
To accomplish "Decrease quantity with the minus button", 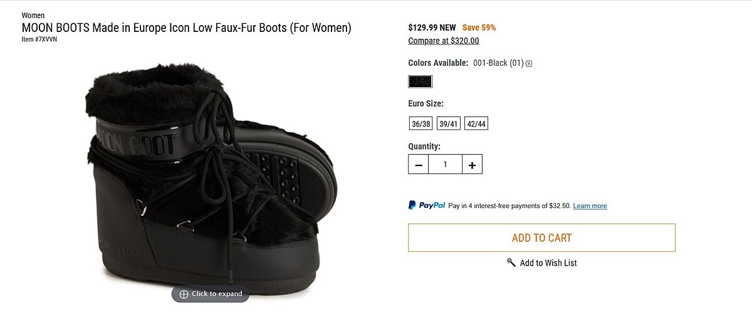I will (419, 165).
